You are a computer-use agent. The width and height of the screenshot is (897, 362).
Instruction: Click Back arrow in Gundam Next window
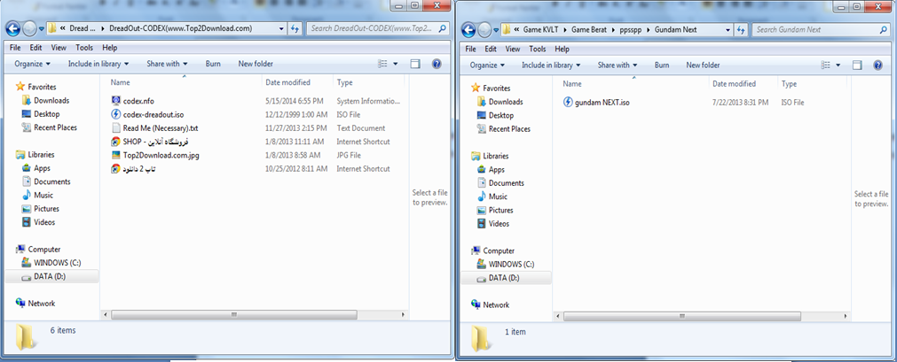point(469,29)
